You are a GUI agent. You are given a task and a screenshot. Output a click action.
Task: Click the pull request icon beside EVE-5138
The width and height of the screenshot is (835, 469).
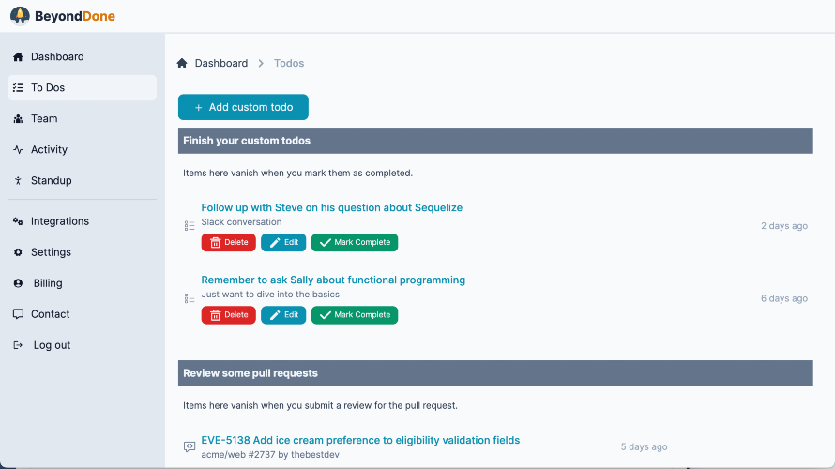(x=190, y=446)
